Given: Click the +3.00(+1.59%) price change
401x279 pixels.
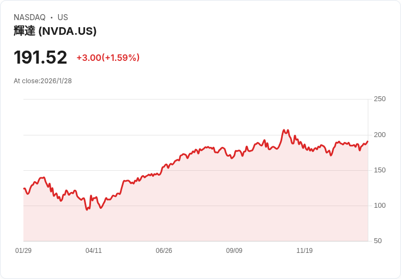Looking at the screenshot, I should (x=108, y=58).
